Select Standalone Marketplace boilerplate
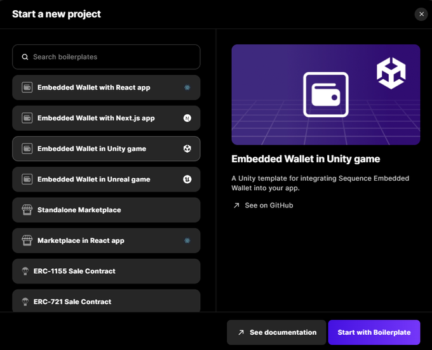 pos(106,210)
